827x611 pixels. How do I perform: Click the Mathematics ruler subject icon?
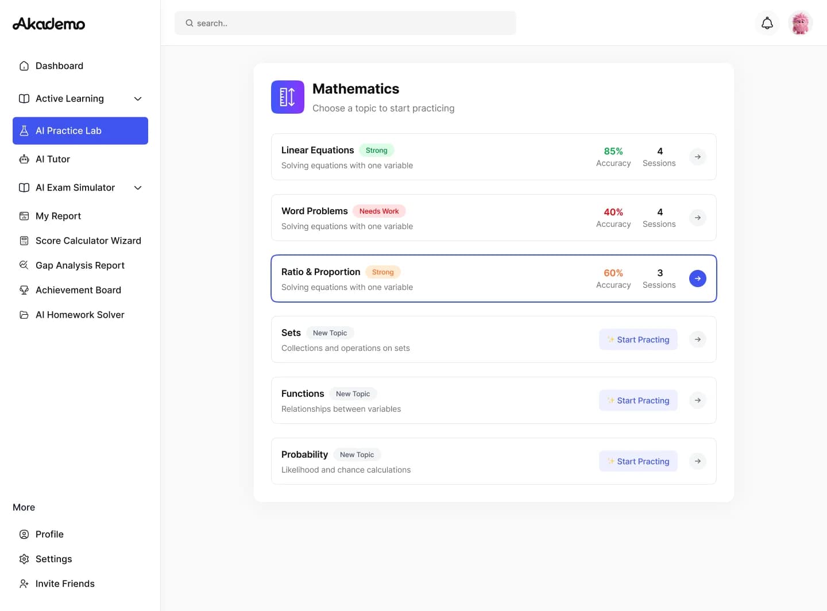[x=287, y=97]
